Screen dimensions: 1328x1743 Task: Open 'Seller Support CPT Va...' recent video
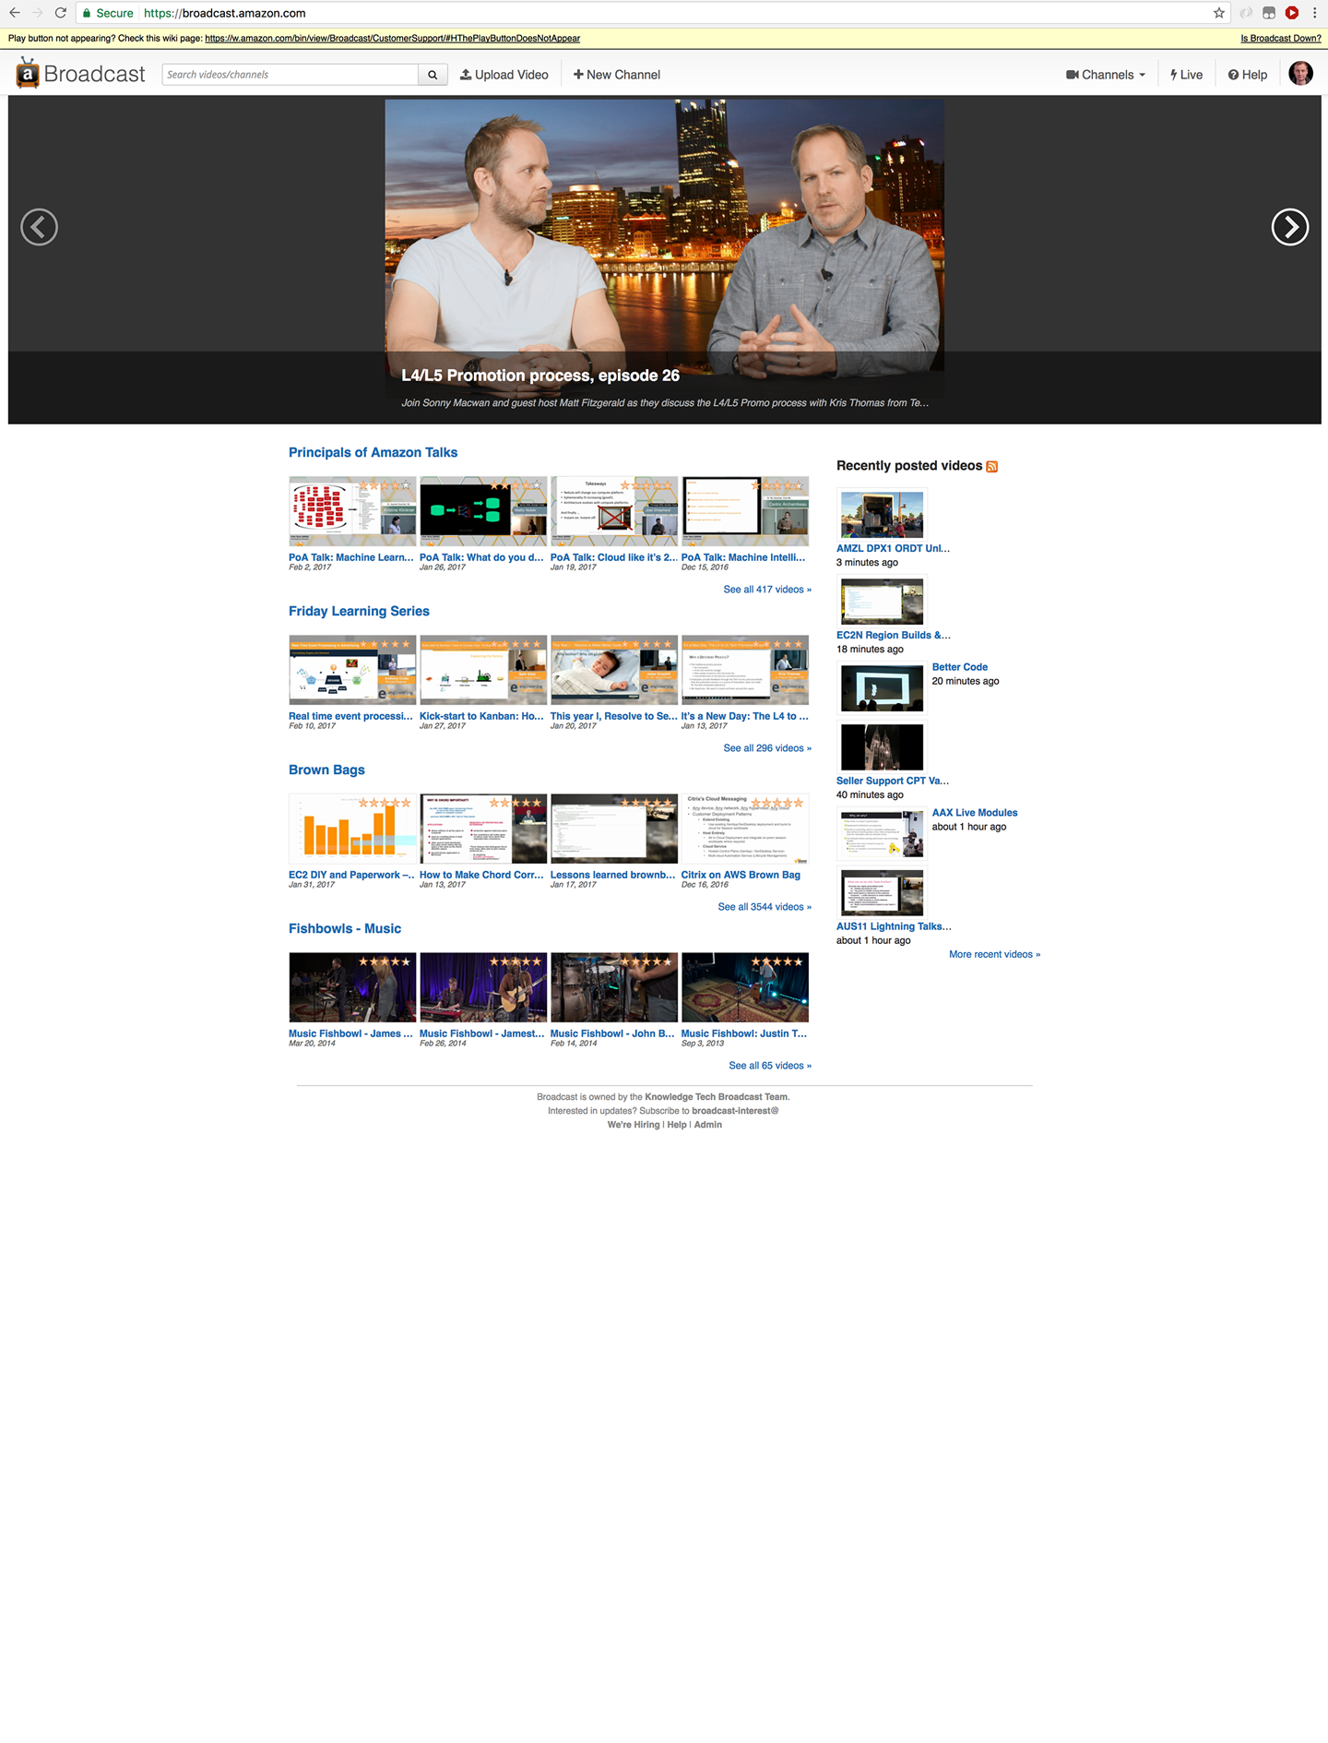(893, 781)
